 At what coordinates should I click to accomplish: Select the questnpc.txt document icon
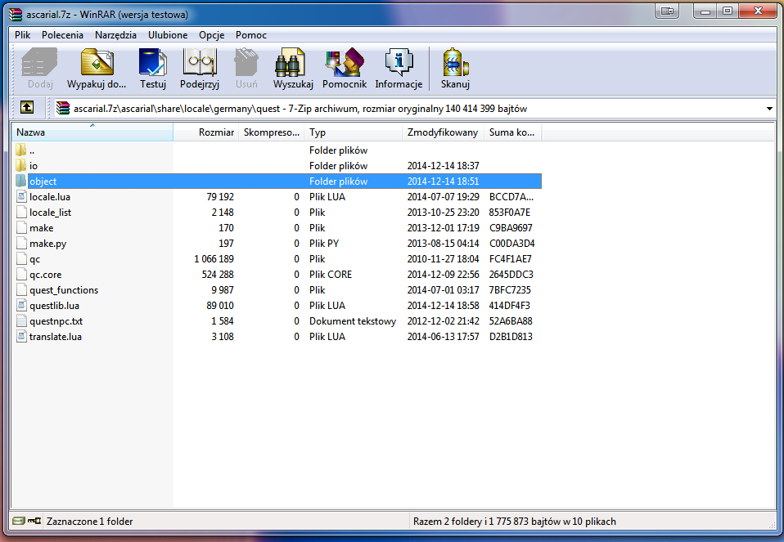[x=21, y=320]
